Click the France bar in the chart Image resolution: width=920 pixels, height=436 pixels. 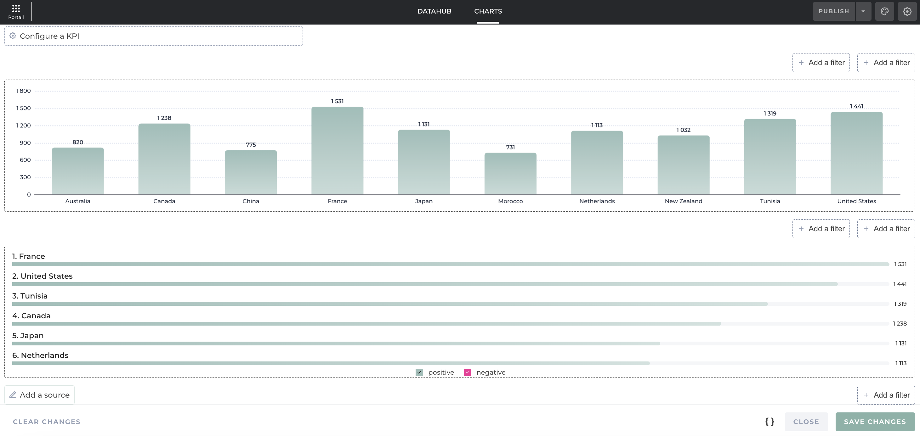[x=337, y=151]
